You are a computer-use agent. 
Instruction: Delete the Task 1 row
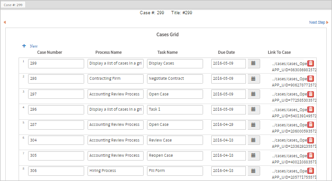tap(311, 109)
